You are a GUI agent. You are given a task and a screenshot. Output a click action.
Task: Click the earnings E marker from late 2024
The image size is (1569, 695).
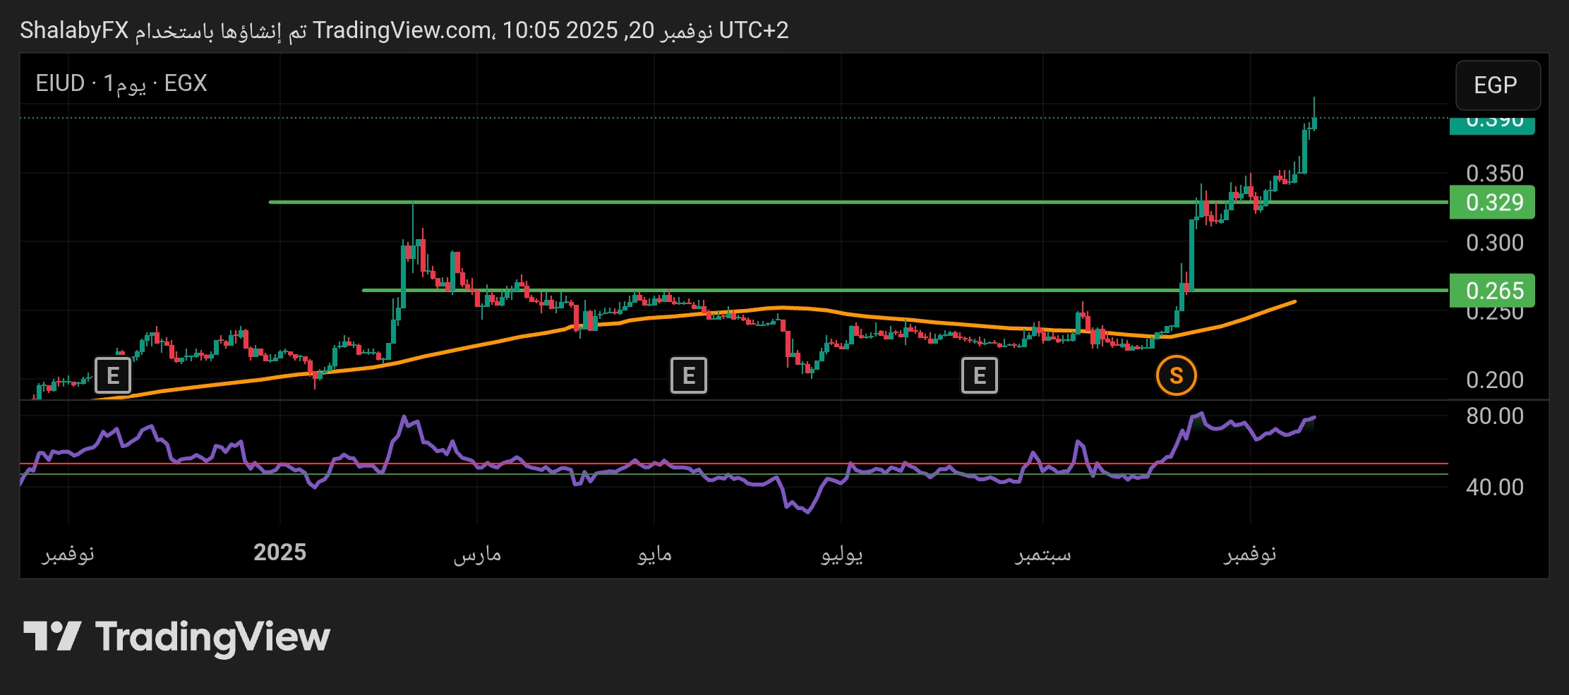(113, 375)
